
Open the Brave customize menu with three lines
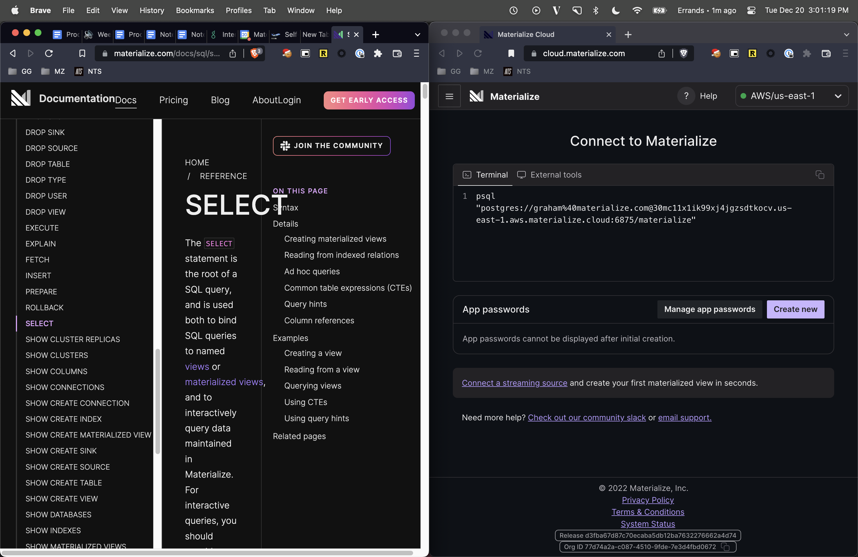[x=417, y=53]
